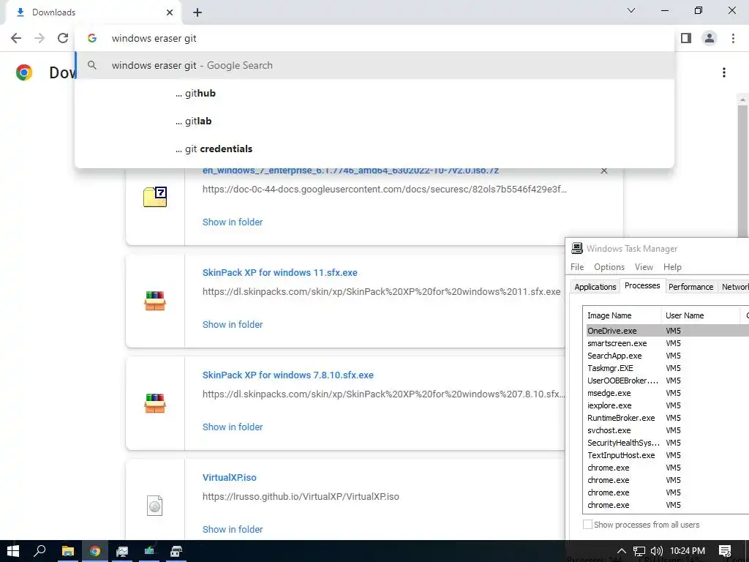Viewport: 749px width, 562px height.
Task: Open SkinPack XP for windows 7.8.10.sfx.exe link
Action: 288,375
